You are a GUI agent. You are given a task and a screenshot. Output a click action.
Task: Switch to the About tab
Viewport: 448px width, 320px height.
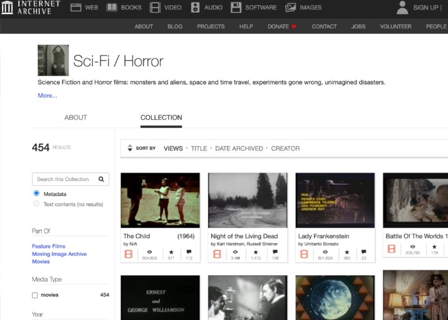76,117
